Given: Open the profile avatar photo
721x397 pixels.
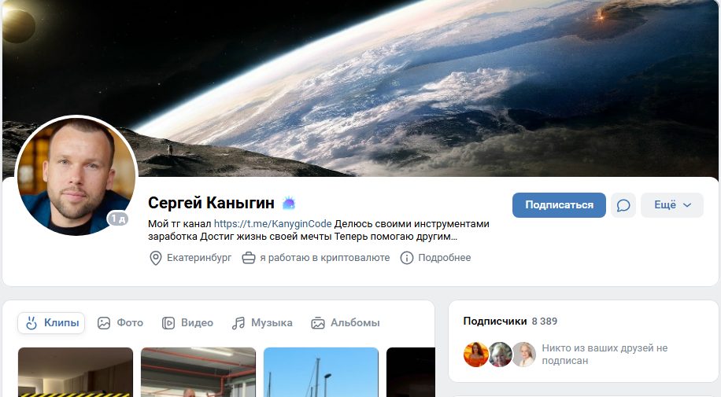Looking at the screenshot, I should [76, 175].
